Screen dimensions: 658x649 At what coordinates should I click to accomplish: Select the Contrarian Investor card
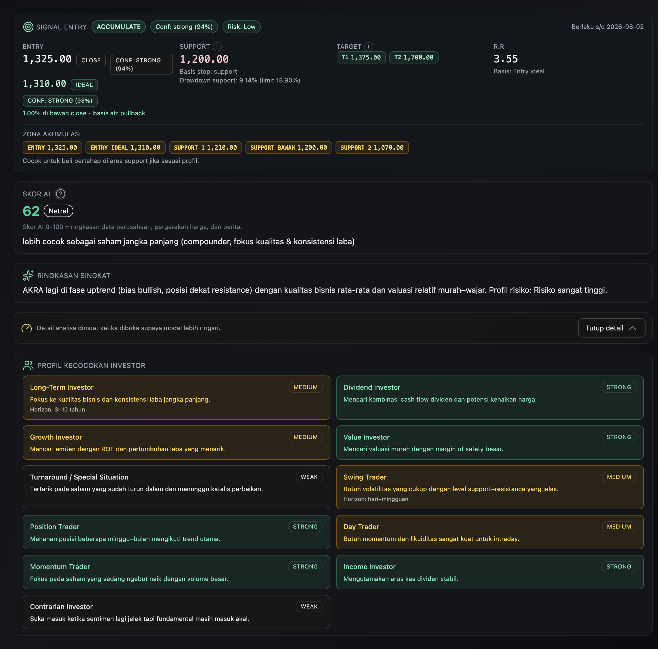coord(176,612)
